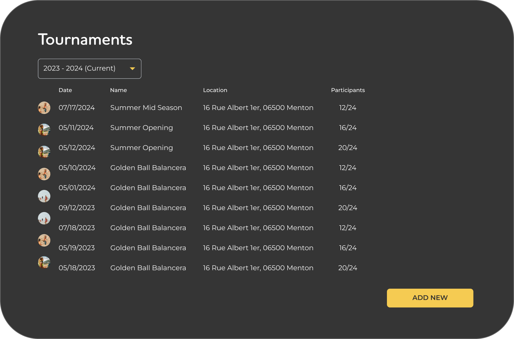Click the yellow dropdown arrow icon

tap(132, 69)
